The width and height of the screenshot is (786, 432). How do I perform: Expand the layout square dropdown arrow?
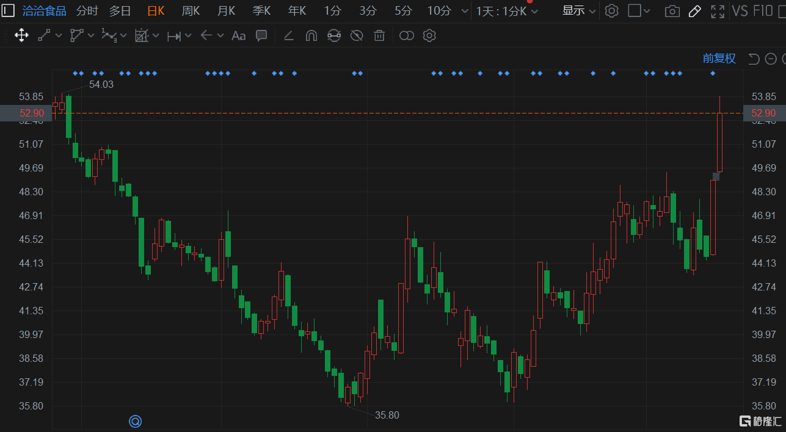[647, 10]
